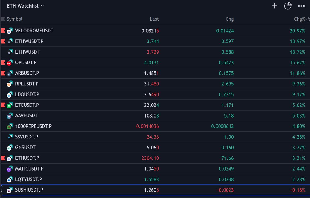
Task: Select the VELODROMEUSDT symbol name
Action: click(34, 31)
